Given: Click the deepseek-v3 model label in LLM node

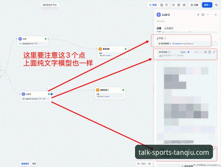Looking at the screenshot, I should tap(27, 43).
